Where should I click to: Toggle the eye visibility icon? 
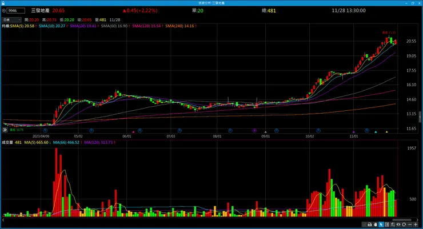(398, 224)
